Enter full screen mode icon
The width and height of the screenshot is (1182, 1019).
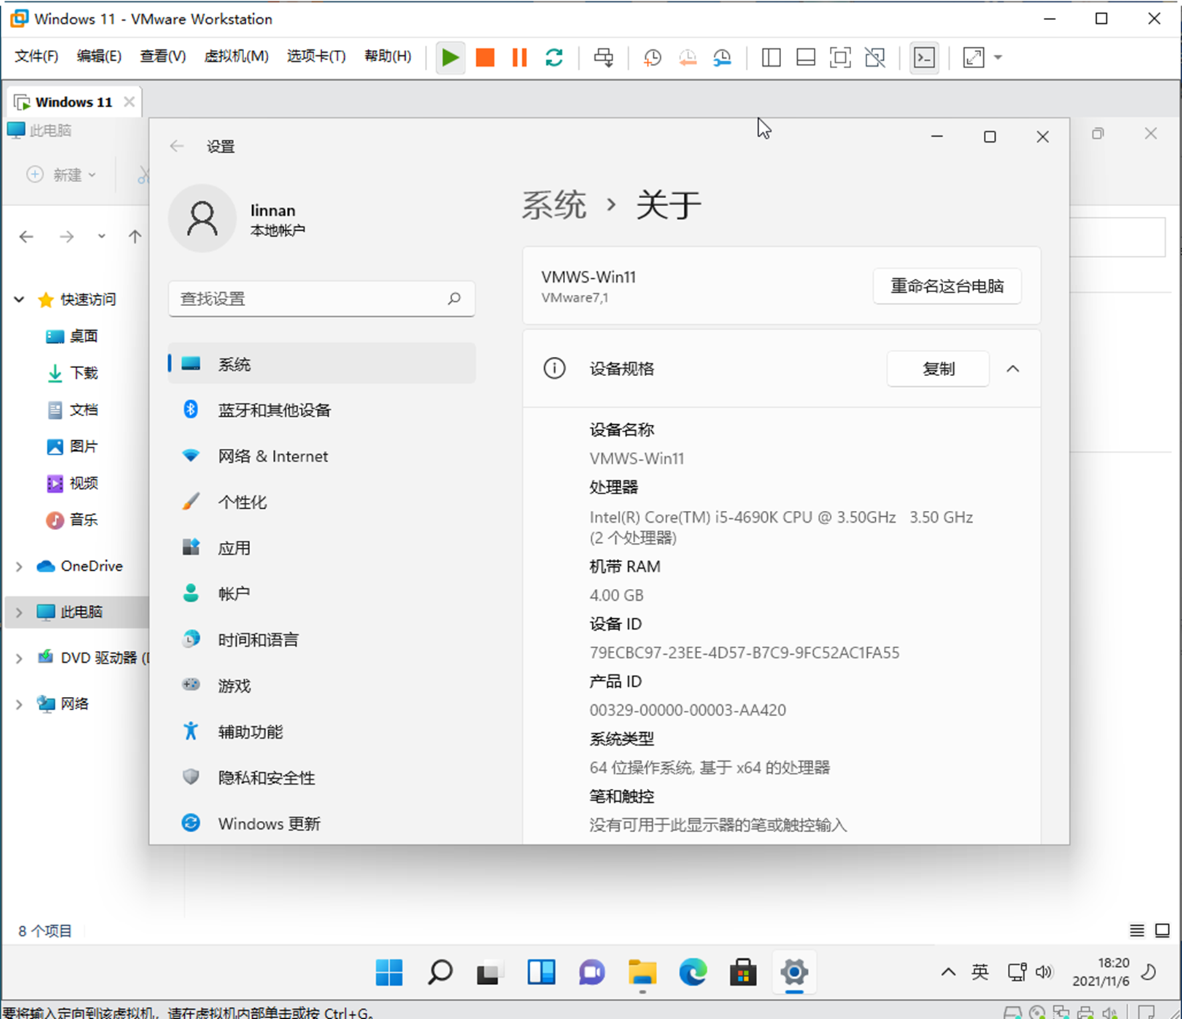840,57
